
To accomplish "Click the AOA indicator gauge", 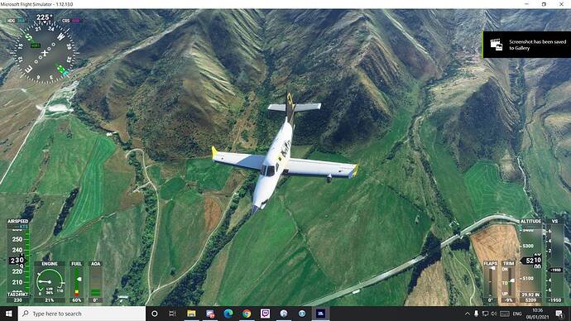I will pos(95,282).
